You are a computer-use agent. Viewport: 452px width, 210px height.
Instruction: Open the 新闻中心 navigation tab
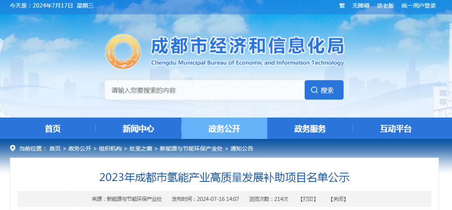pyautogui.click(x=138, y=129)
